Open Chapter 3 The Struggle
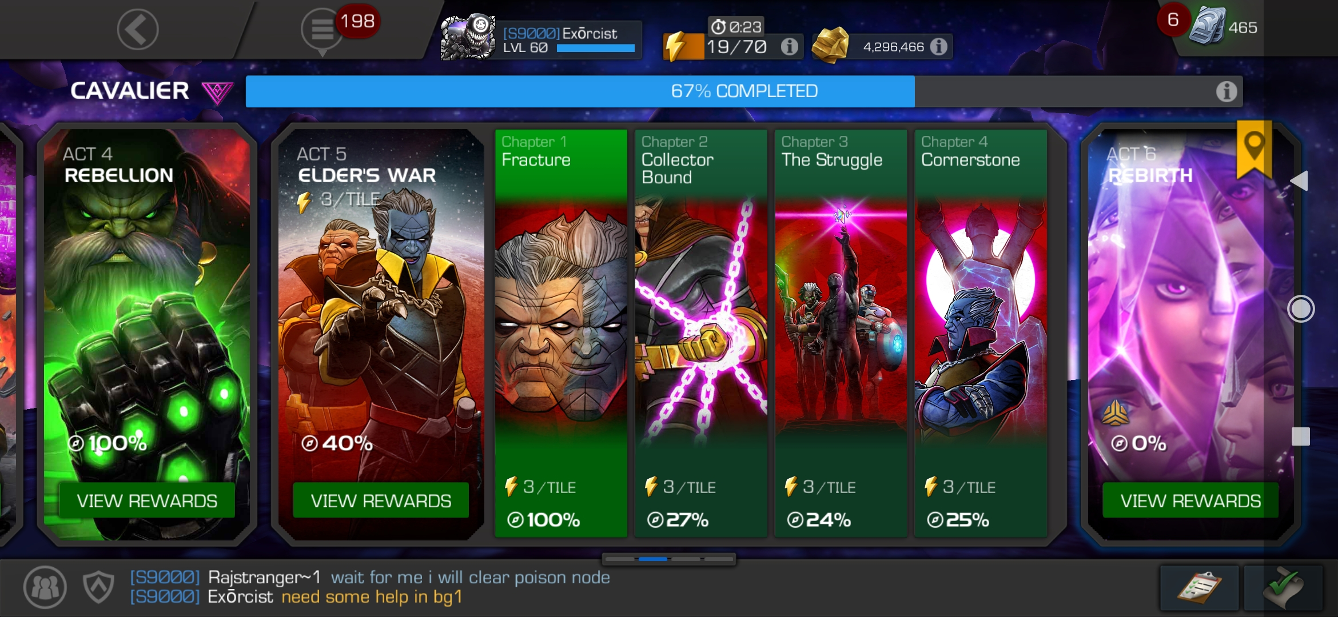1338x617 pixels. [x=841, y=334]
